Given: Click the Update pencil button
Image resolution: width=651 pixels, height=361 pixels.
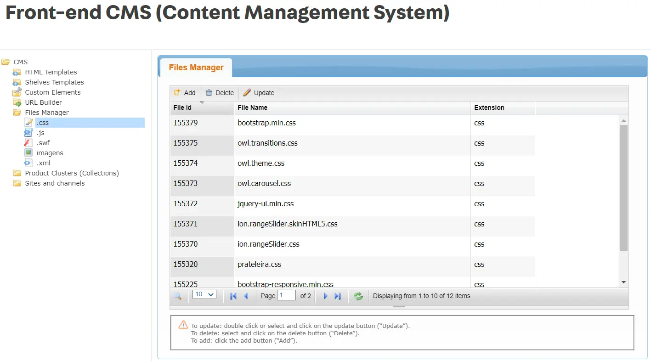Looking at the screenshot, I should tap(259, 93).
